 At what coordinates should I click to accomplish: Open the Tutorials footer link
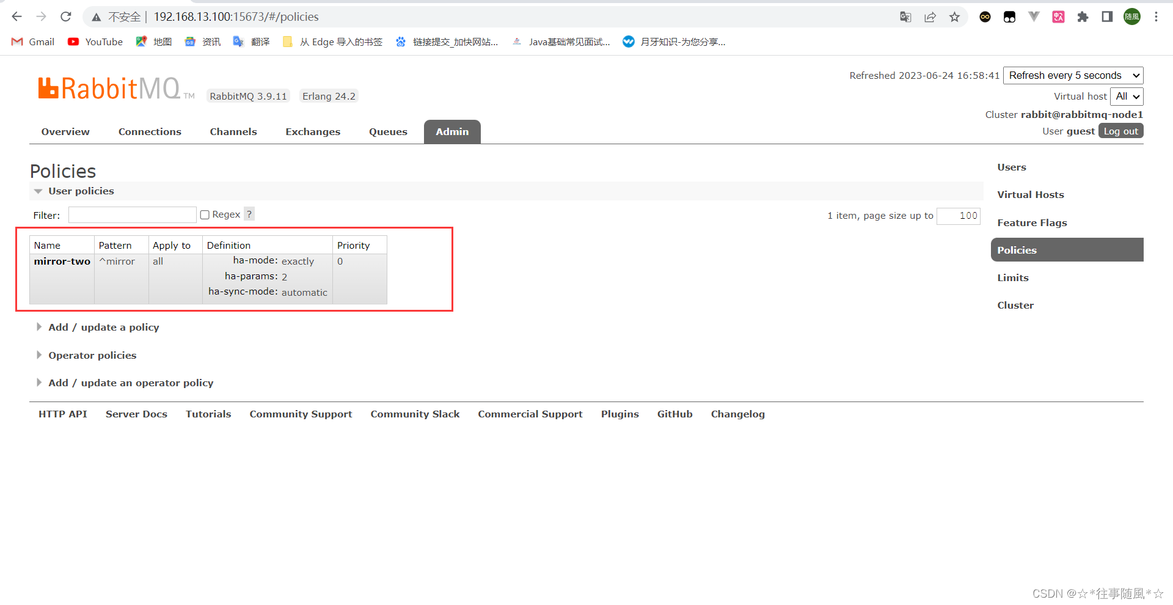tap(208, 414)
